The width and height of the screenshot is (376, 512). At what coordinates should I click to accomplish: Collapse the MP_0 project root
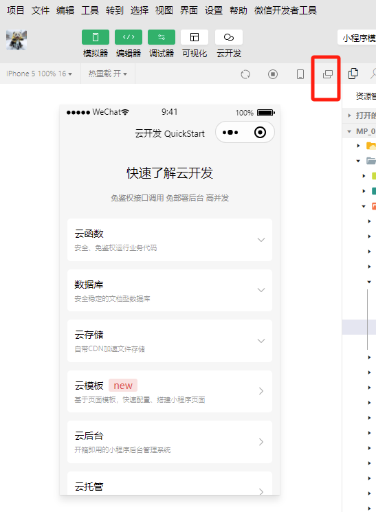(349, 131)
